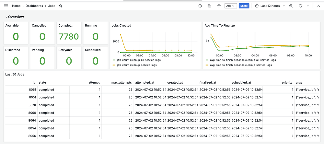Click the Share button
Screen dimensions: 324x144
(x=244, y=6)
